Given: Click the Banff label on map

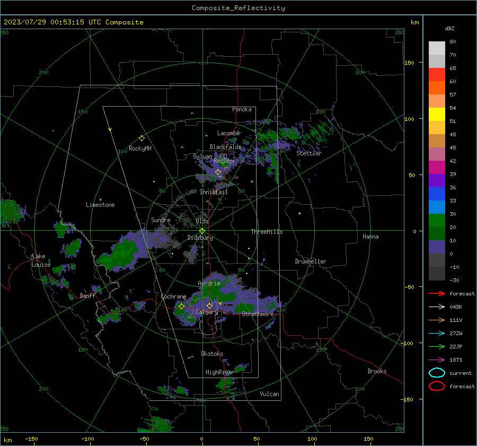Looking at the screenshot, I should 87,295.
